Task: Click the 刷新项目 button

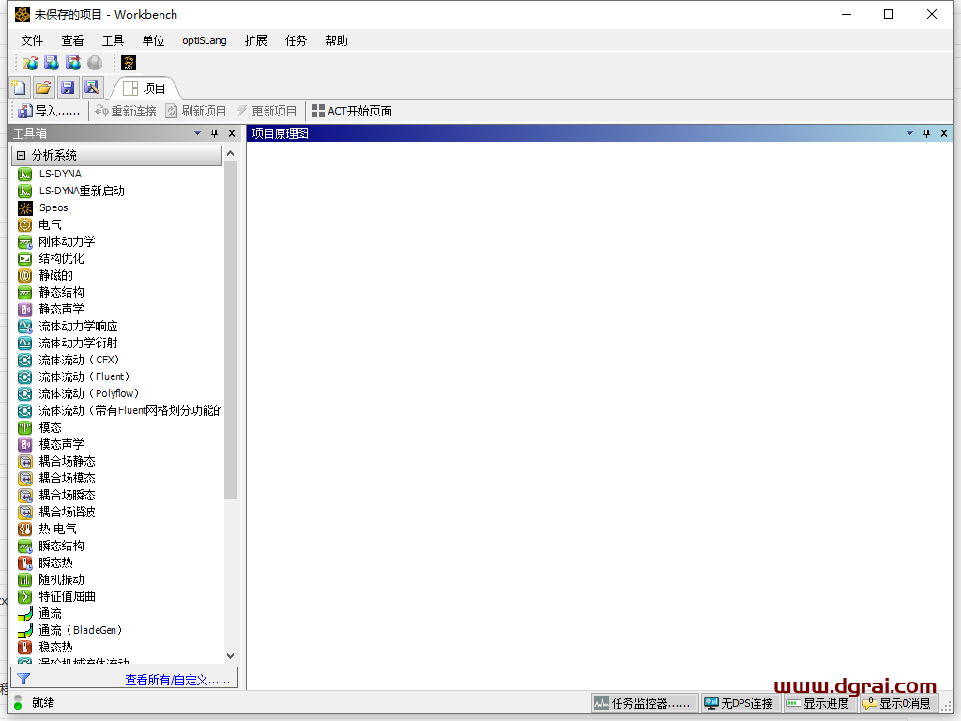Action: click(196, 111)
